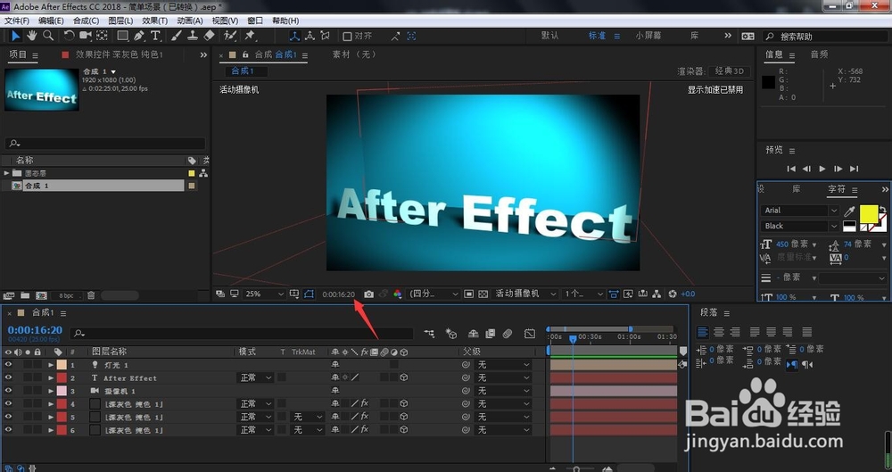The width and height of the screenshot is (892, 472).
Task: Toggle transparency grid in viewer
Action: point(483,294)
